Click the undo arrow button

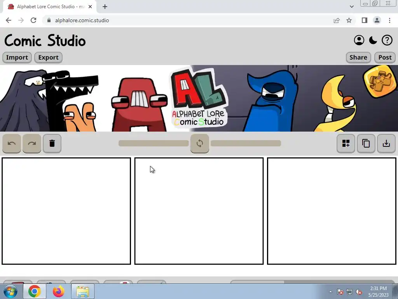pos(12,143)
